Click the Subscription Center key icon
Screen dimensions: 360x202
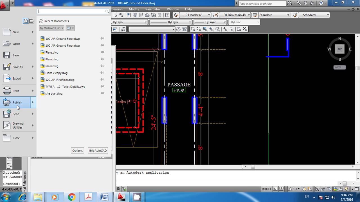click(299, 3)
